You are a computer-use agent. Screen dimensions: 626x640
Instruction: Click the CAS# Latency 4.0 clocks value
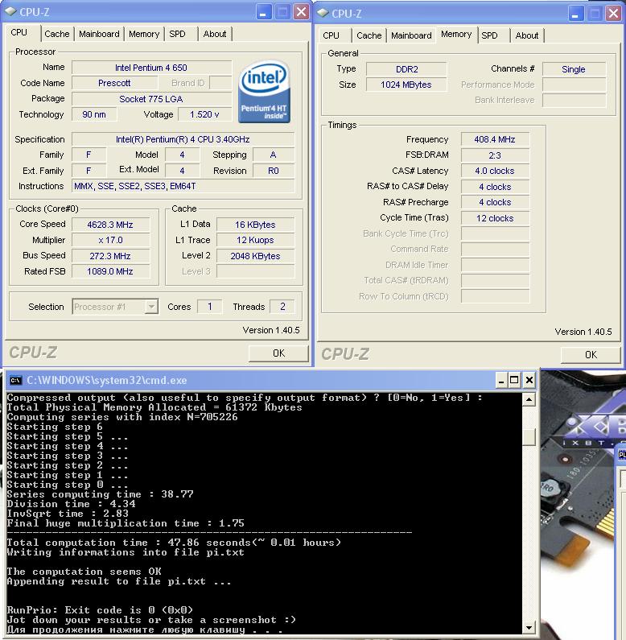495,171
